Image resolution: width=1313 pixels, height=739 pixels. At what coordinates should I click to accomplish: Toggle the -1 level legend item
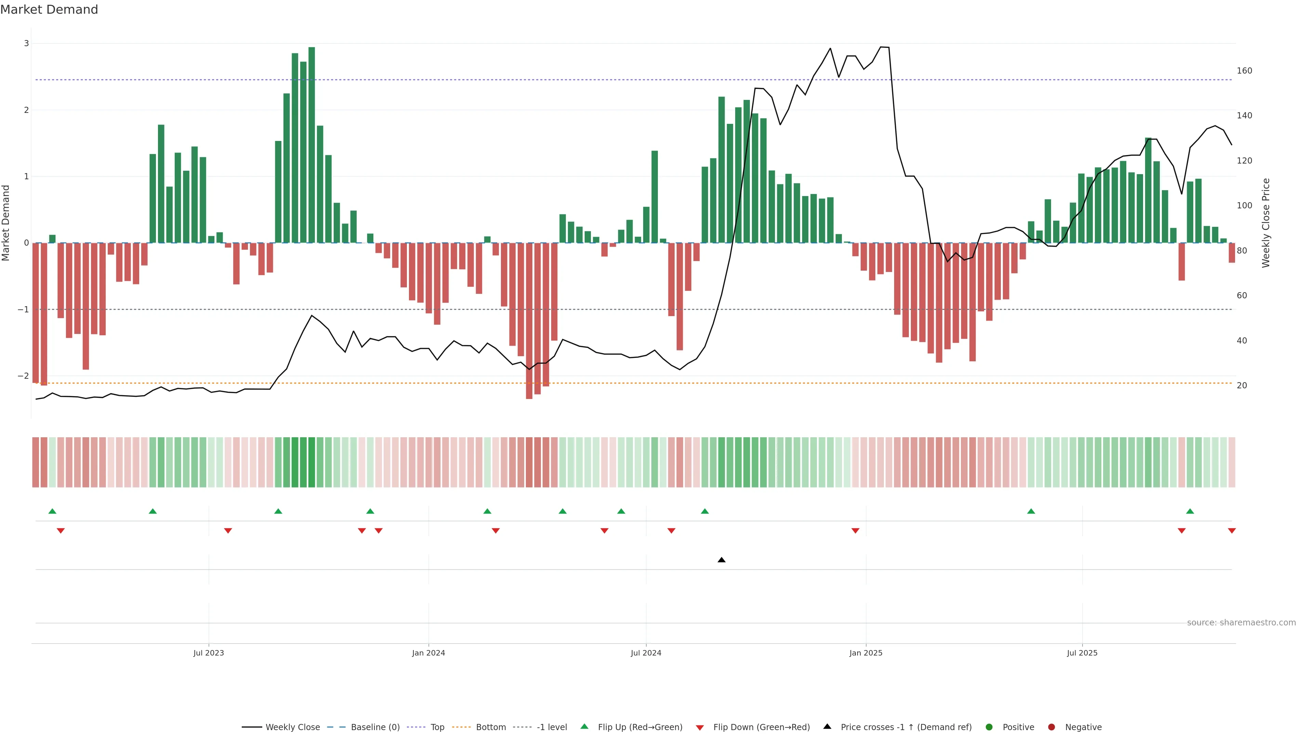552,727
